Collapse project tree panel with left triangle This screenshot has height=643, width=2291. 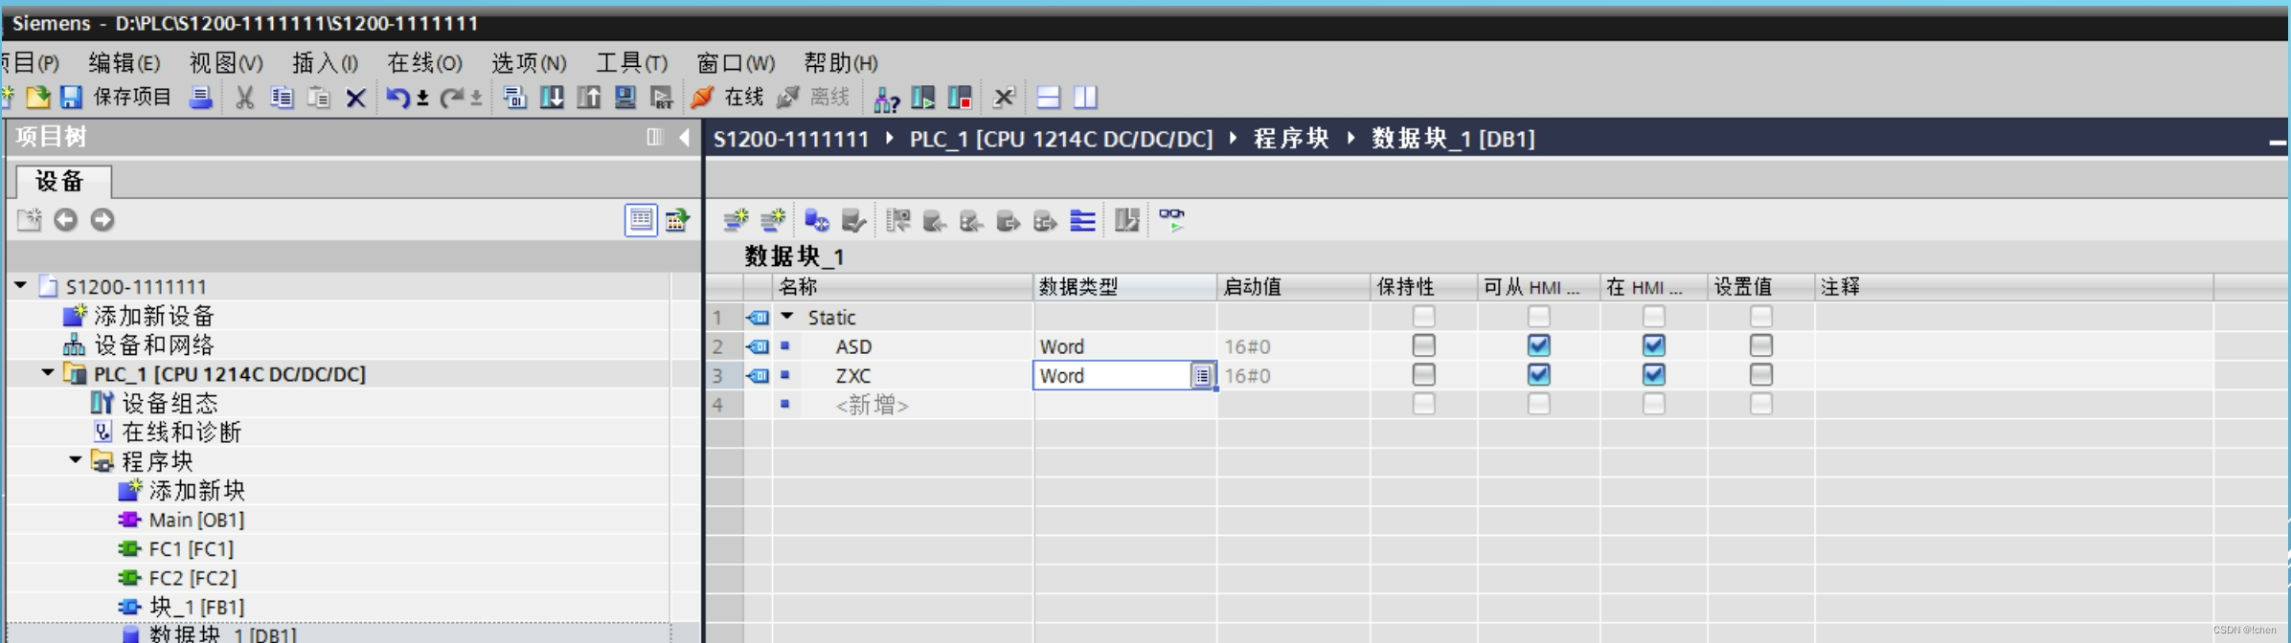pyautogui.click(x=684, y=138)
